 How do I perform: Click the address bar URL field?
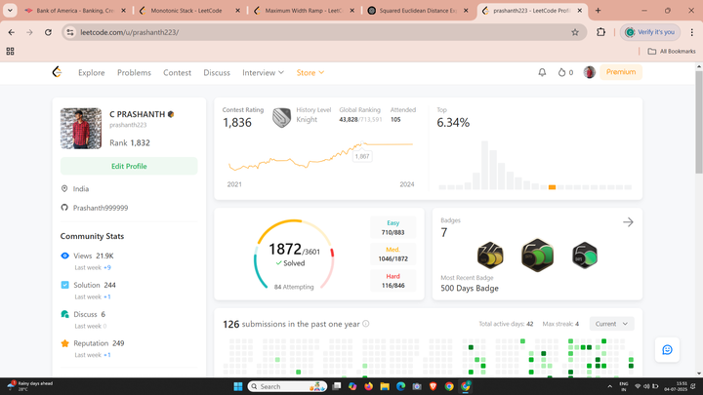[x=323, y=32]
